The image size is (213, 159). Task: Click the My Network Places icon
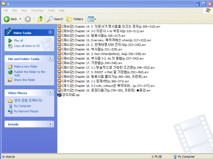pos(10,112)
